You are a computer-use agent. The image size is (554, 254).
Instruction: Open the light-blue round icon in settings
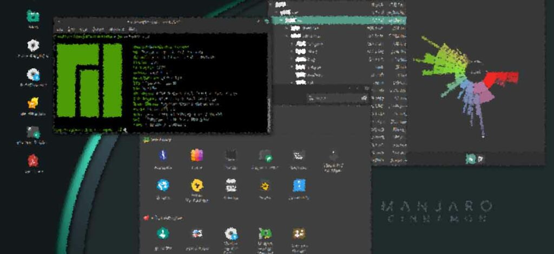coord(163,185)
